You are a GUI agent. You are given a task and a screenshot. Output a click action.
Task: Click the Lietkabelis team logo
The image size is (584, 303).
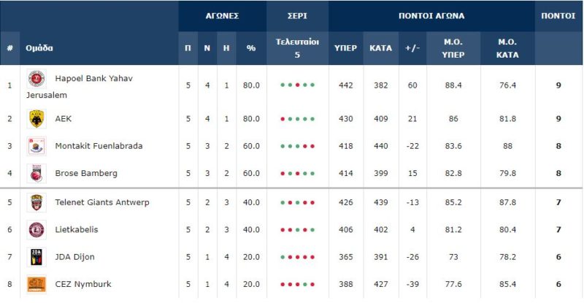tap(36, 230)
